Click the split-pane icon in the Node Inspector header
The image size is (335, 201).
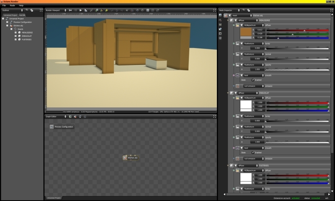pyautogui.click(x=248, y=10)
